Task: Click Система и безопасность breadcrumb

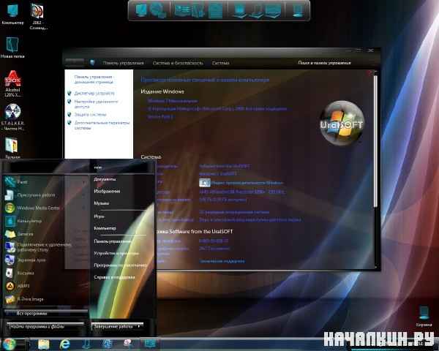Action: pyautogui.click(x=178, y=63)
